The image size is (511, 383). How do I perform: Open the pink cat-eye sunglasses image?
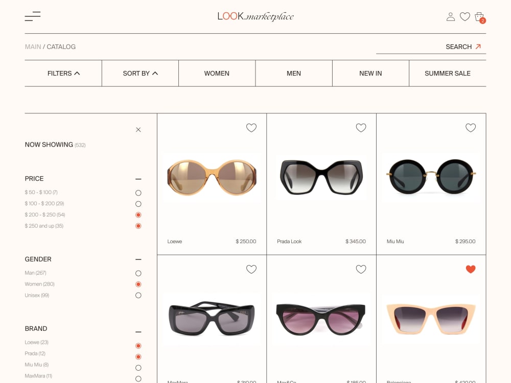click(321, 319)
